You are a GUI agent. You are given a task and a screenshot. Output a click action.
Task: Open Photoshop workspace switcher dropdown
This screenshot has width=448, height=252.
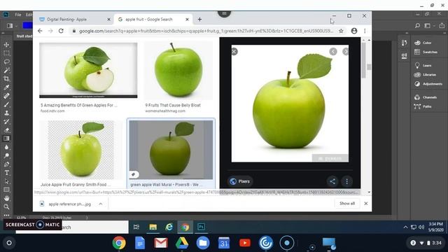click(x=429, y=26)
